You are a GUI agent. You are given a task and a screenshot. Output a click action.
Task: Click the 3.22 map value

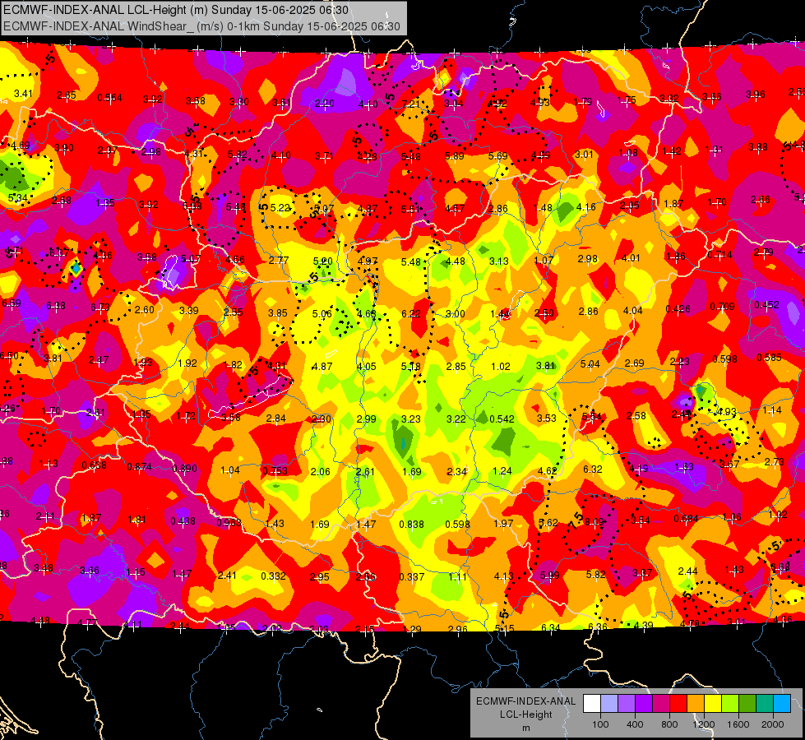[456, 419]
